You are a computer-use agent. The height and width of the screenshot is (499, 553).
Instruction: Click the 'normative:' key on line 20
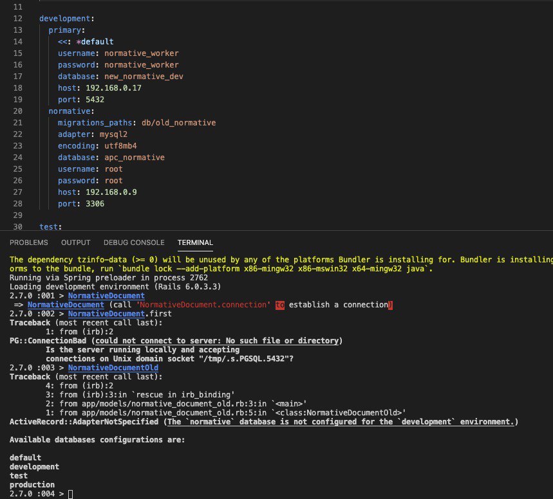[71, 111]
